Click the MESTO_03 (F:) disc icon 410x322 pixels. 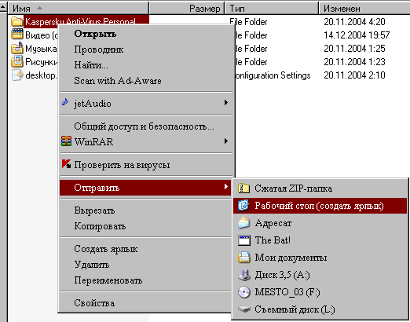coord(244,292)
